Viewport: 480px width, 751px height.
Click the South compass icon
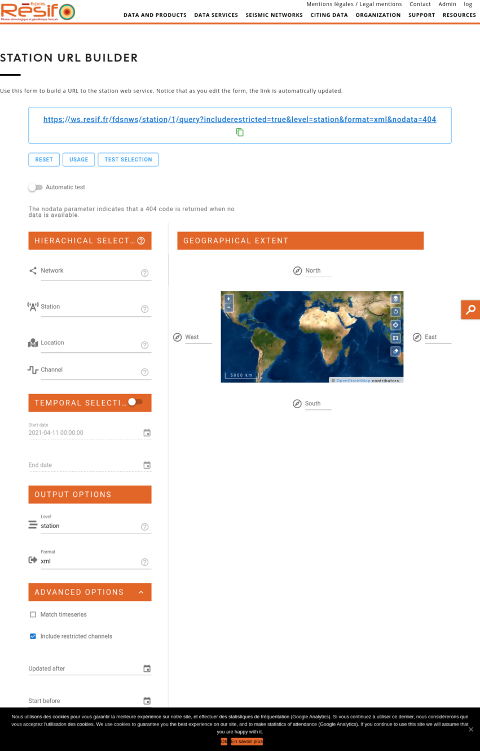point(297,404)
